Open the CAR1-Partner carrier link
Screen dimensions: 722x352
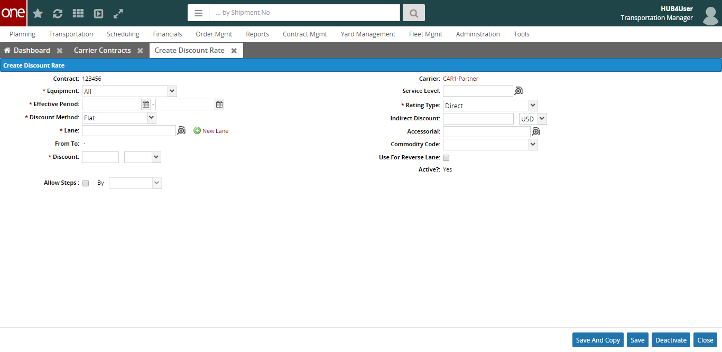[x=460, y=79]
